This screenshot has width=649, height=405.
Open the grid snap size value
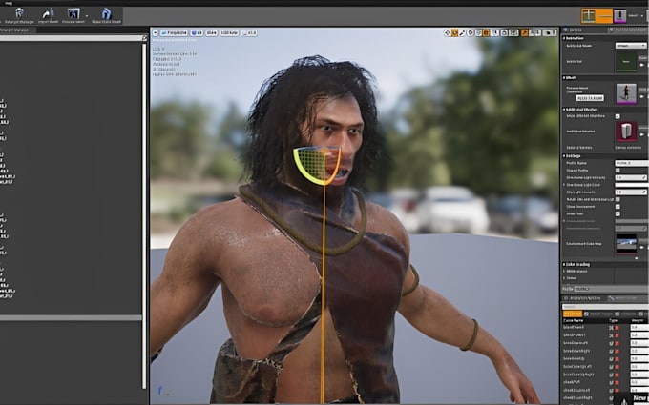click(x=494, y=32)
